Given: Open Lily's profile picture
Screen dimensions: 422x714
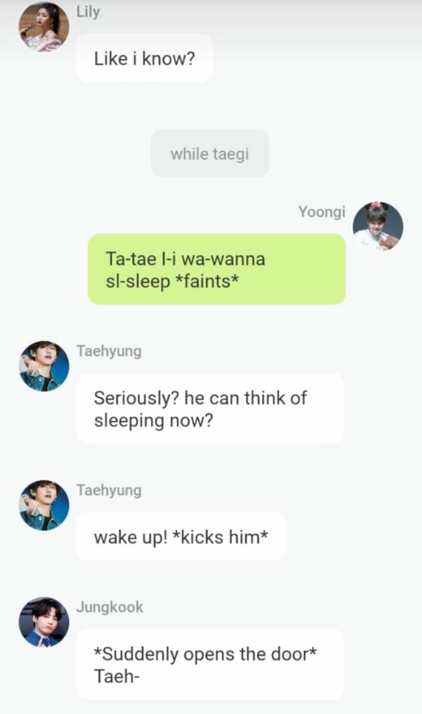Looking at the screenshot, I should pyautogui.click(x=44, y=27).
